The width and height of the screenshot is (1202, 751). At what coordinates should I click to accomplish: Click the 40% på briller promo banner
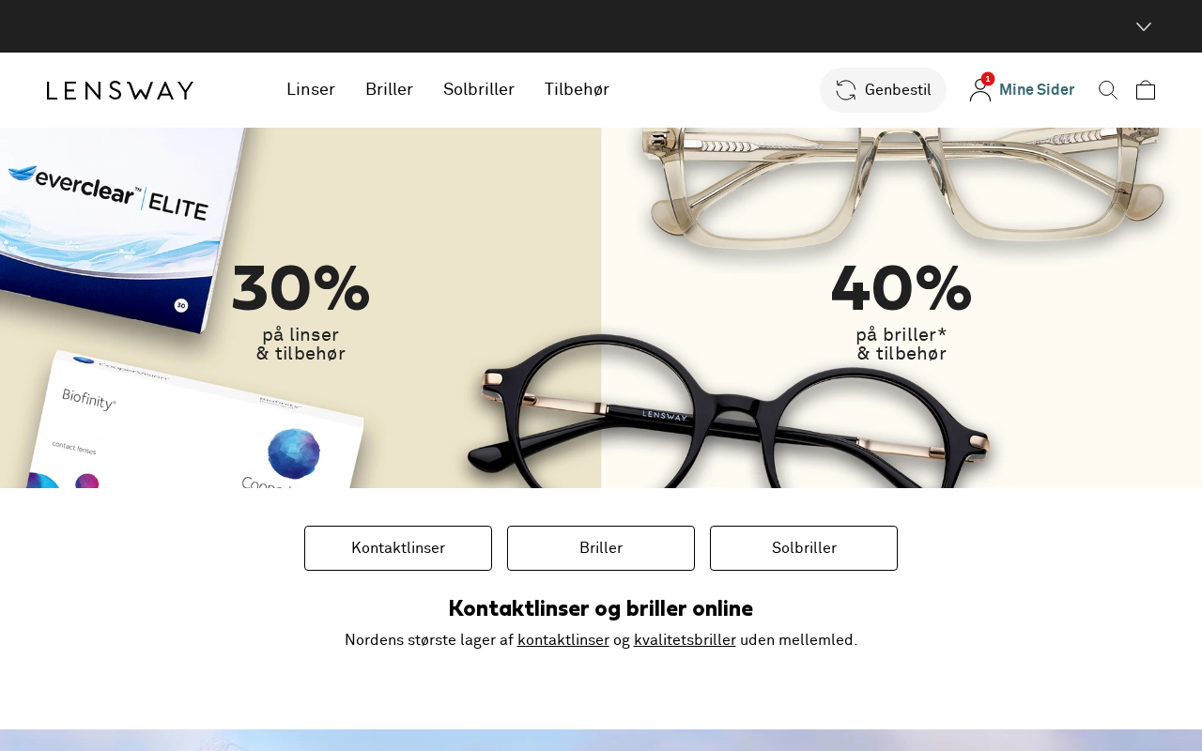901,308
